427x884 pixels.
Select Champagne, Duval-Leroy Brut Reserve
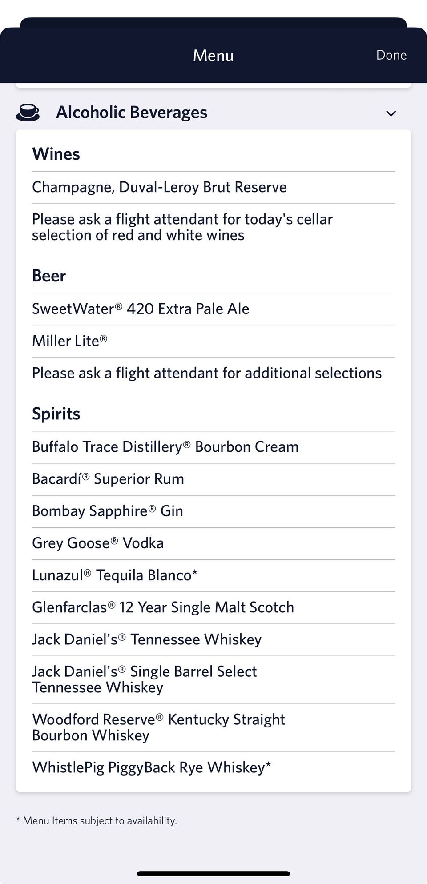159,187
